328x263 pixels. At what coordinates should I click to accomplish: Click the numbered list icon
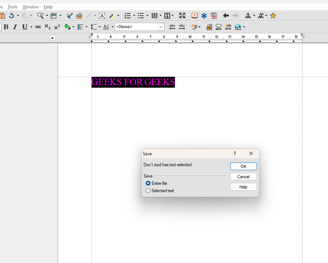pyautogui.click(x=128, y=16)
